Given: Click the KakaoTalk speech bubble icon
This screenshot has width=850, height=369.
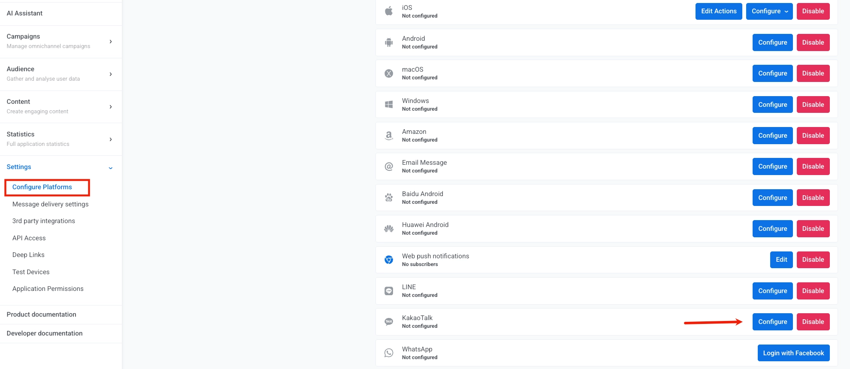Looking at the screenshot, I should tap(389, 321).
